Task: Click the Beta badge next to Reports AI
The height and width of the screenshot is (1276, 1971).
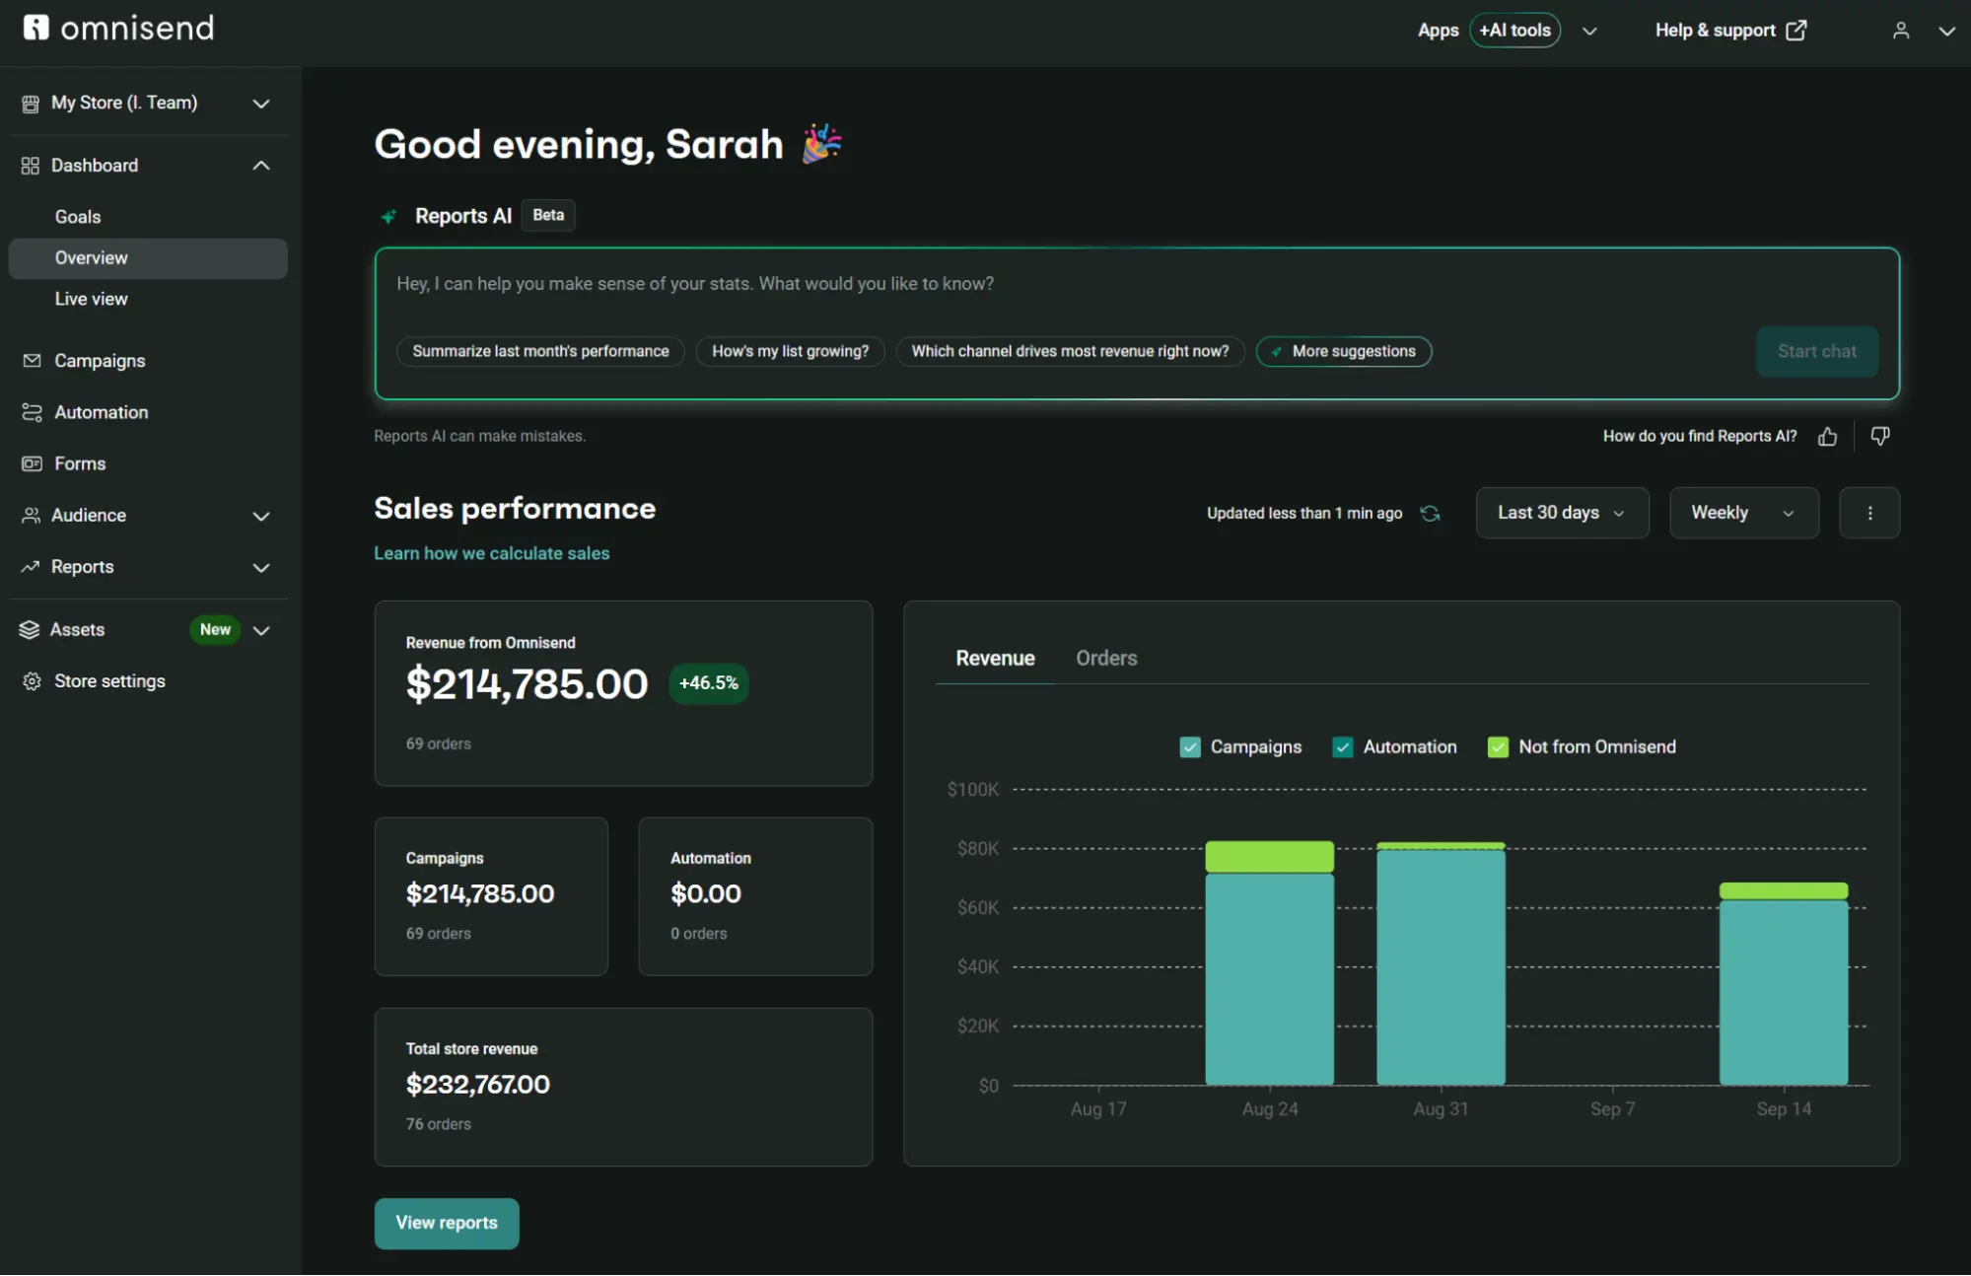Action: (x=548, y=215)
